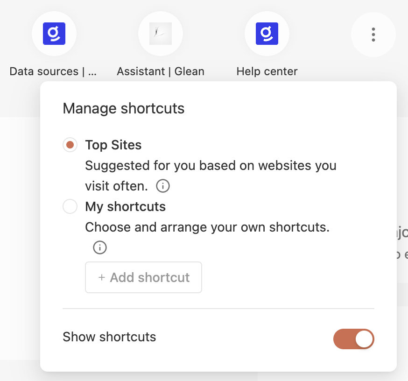The image size is (408, 381).
Task: Click the "Top Sites" option label
Action: (113, 145)
